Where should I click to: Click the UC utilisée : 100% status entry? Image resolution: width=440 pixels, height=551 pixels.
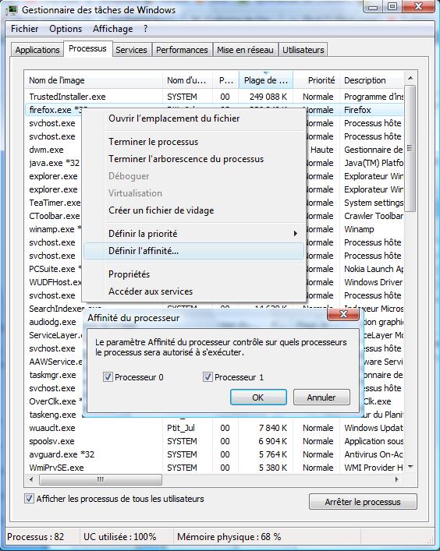(x=120, y=537)
